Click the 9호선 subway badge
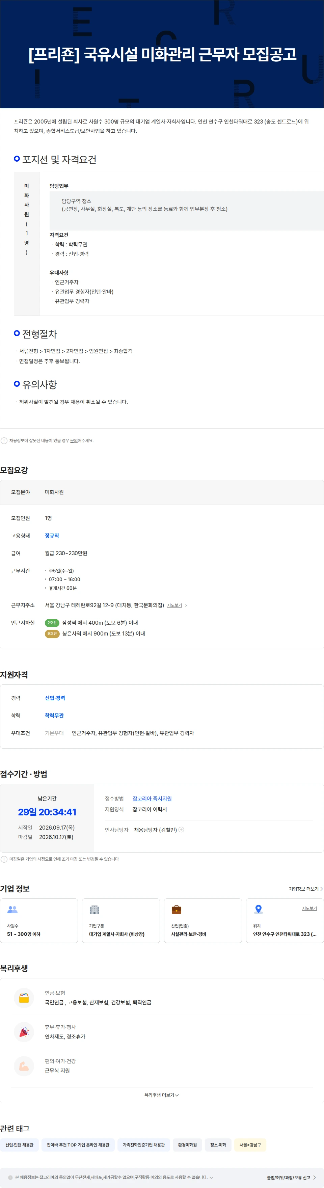The height and width of the screenshot is (1188, 324). [x=52, y=634]
